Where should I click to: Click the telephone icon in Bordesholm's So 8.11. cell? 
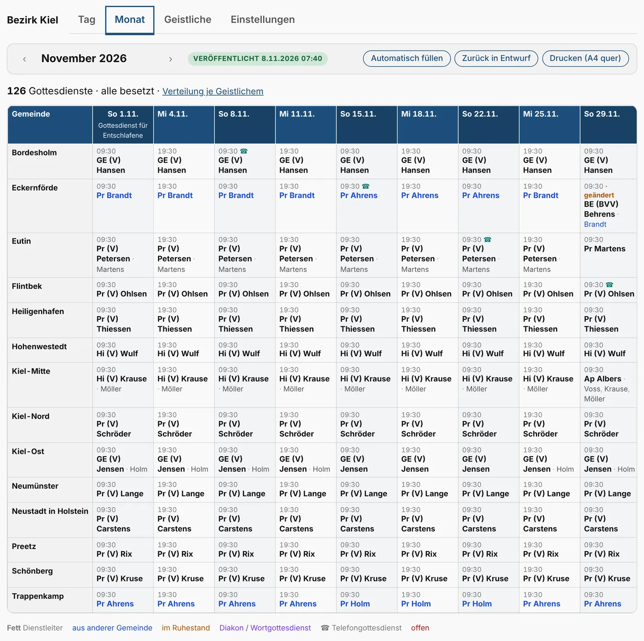(x=244, y=151)
